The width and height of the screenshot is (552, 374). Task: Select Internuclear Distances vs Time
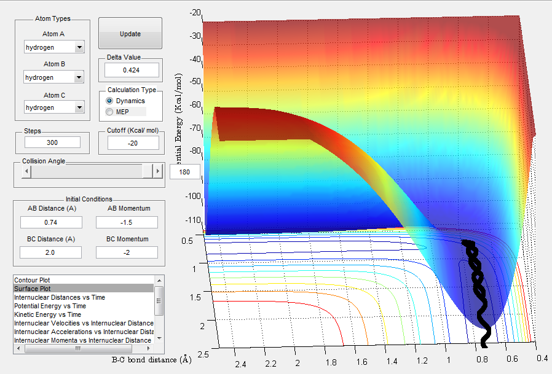tap(84, 297)
